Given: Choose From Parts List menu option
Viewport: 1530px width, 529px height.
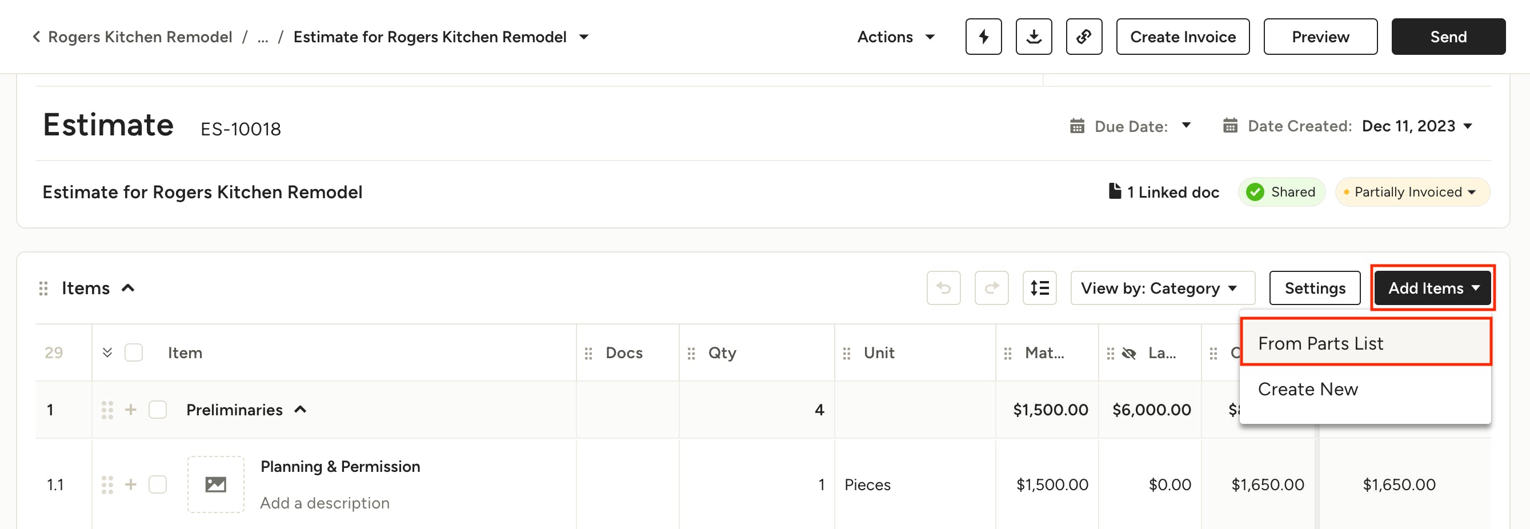Looking at the screenshot, I should 1364,343.
